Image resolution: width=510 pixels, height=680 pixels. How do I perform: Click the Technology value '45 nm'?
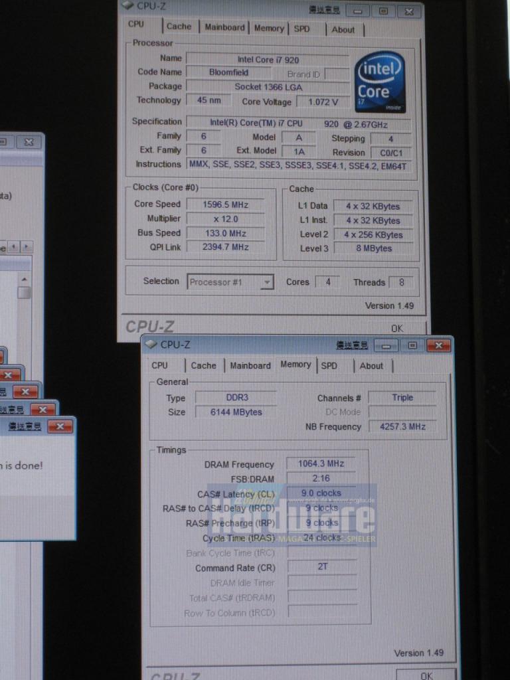pos(209,100)
